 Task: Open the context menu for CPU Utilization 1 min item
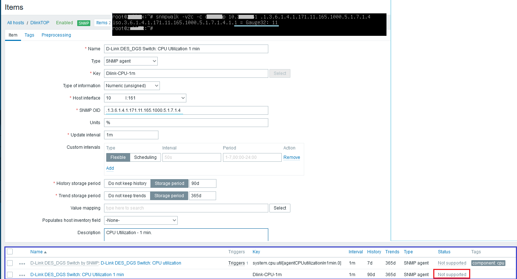(22, 274)
